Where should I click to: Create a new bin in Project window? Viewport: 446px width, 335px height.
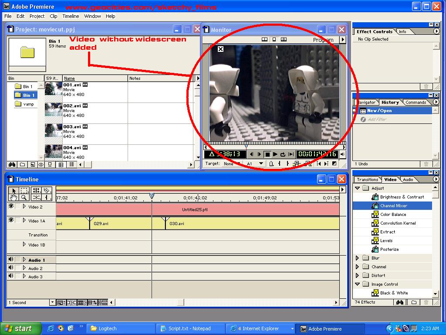click(23, 164)
